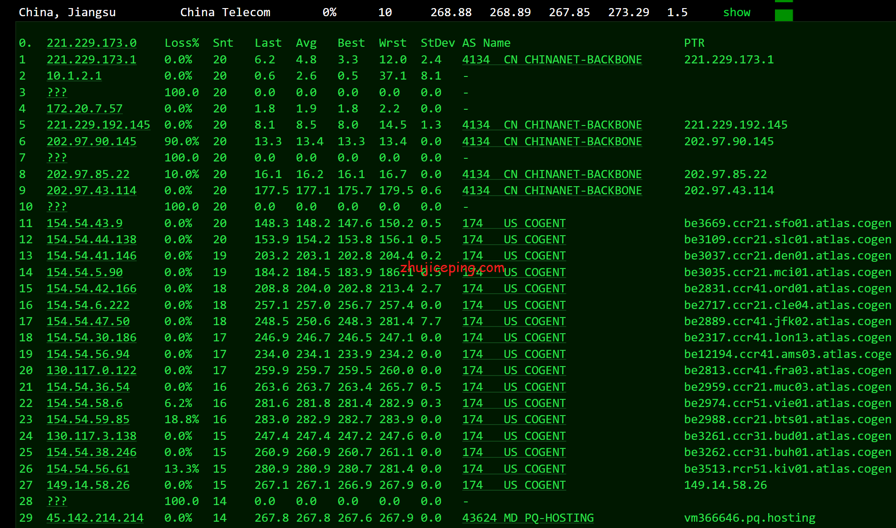Open IP link 154.54.6.222
Image resolution: width=896 pixels, height=528 pixels.
(88, 305)
